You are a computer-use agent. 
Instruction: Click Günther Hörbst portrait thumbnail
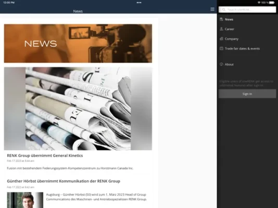pyautogui.click(x=25, y=200)
